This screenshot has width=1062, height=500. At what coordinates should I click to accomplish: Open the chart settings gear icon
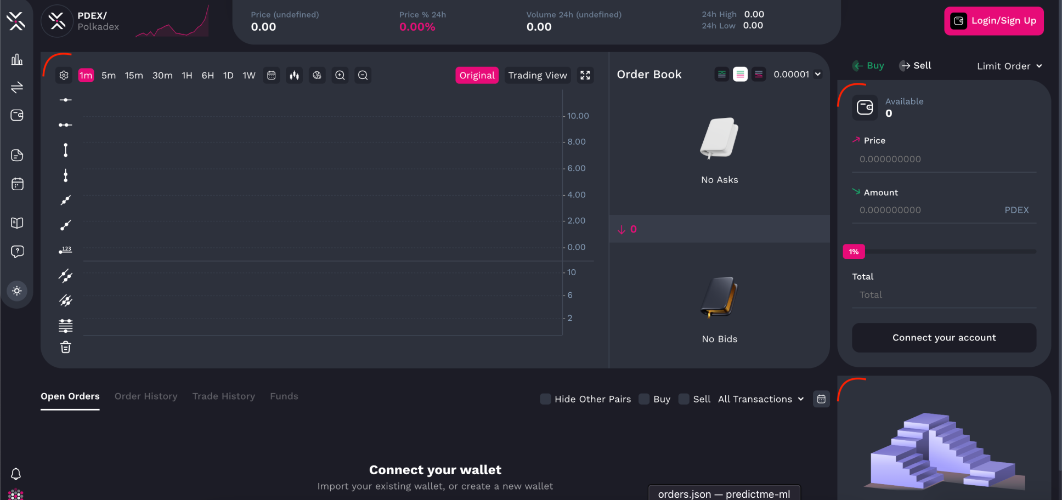click(x=64, y=75)
